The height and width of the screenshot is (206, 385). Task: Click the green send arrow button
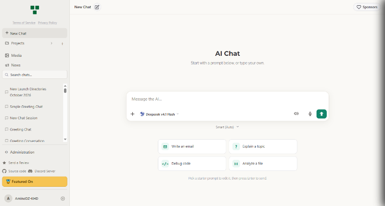(321, 114)
